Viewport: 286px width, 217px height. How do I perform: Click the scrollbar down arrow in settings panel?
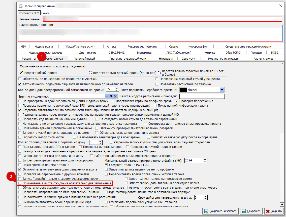pyautogui.click(x=282, y=205)
